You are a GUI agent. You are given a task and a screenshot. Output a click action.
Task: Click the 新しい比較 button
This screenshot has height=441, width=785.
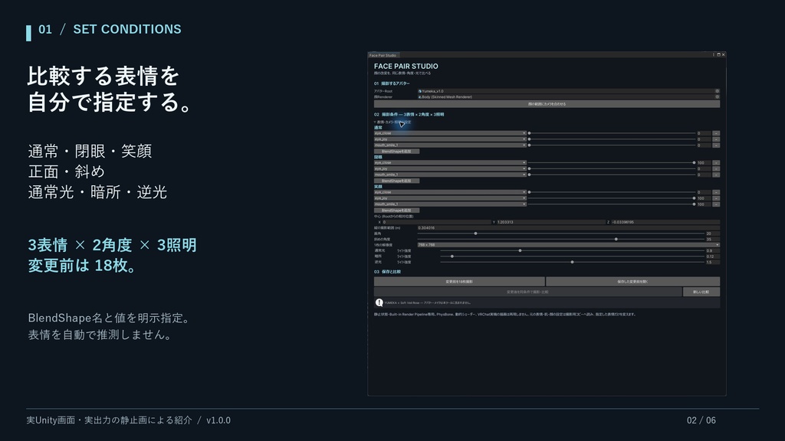[701, 292]
